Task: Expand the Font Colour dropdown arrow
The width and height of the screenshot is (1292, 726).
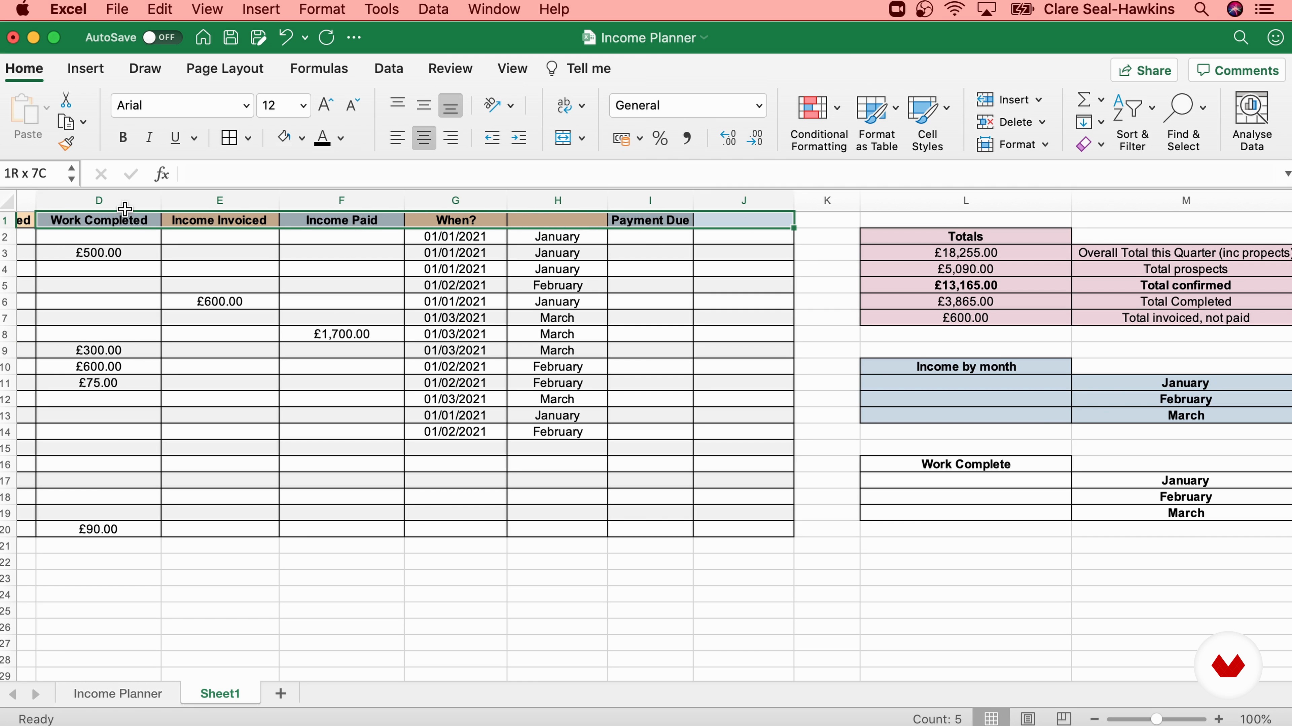Action: click(x=340, y=138)
